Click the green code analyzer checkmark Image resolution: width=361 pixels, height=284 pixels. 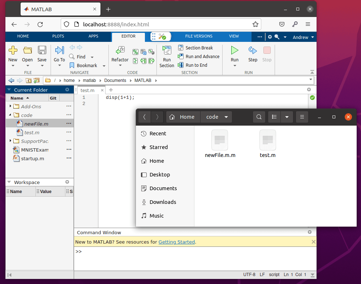(312, 98)
